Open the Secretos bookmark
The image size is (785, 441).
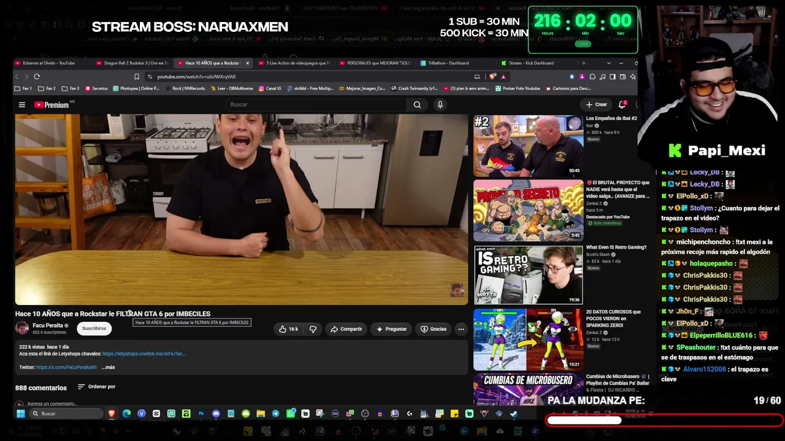coord(96,88)
